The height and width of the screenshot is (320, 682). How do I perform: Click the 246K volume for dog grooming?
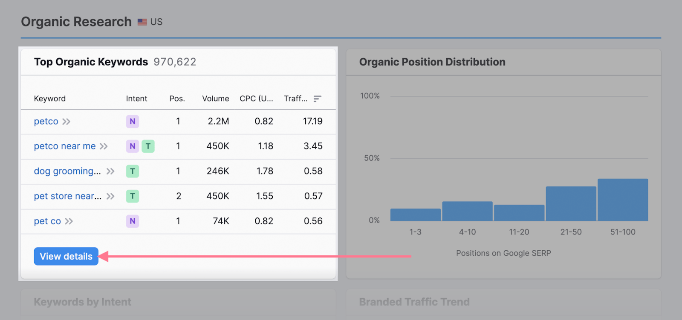pyautogui.click(x=218, y=171)
